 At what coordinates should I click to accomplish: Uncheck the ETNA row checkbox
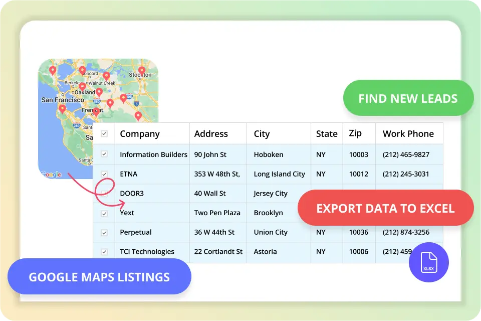104,174
